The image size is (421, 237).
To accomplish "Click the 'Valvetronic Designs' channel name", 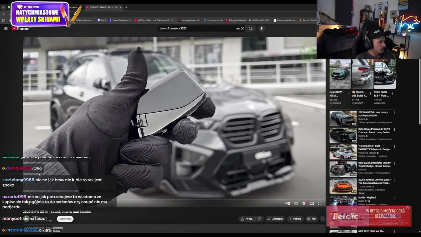I will click(x=368, y=153).
